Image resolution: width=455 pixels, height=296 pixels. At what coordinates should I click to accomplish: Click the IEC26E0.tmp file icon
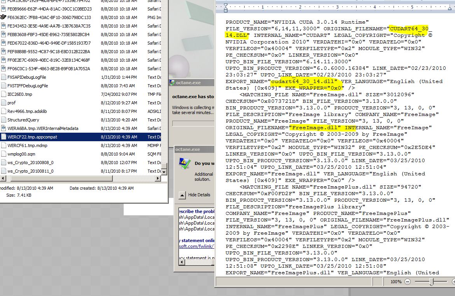[x=3, y=94]
